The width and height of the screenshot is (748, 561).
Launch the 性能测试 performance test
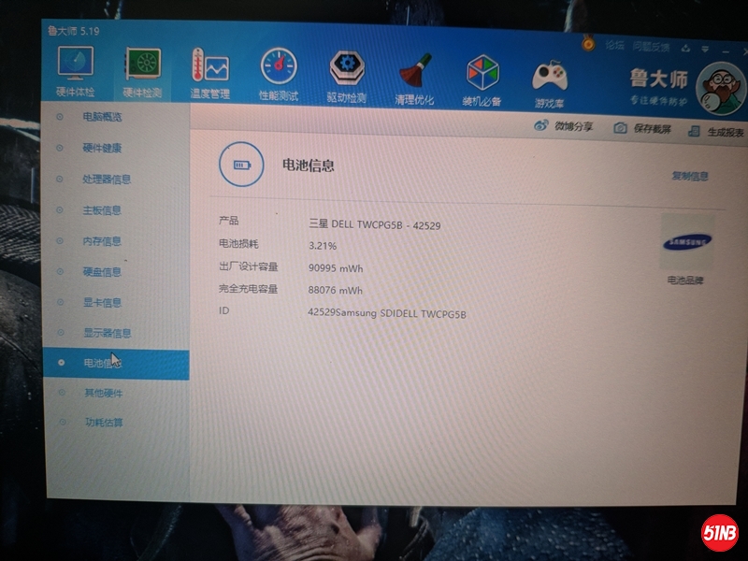[276, 70]
